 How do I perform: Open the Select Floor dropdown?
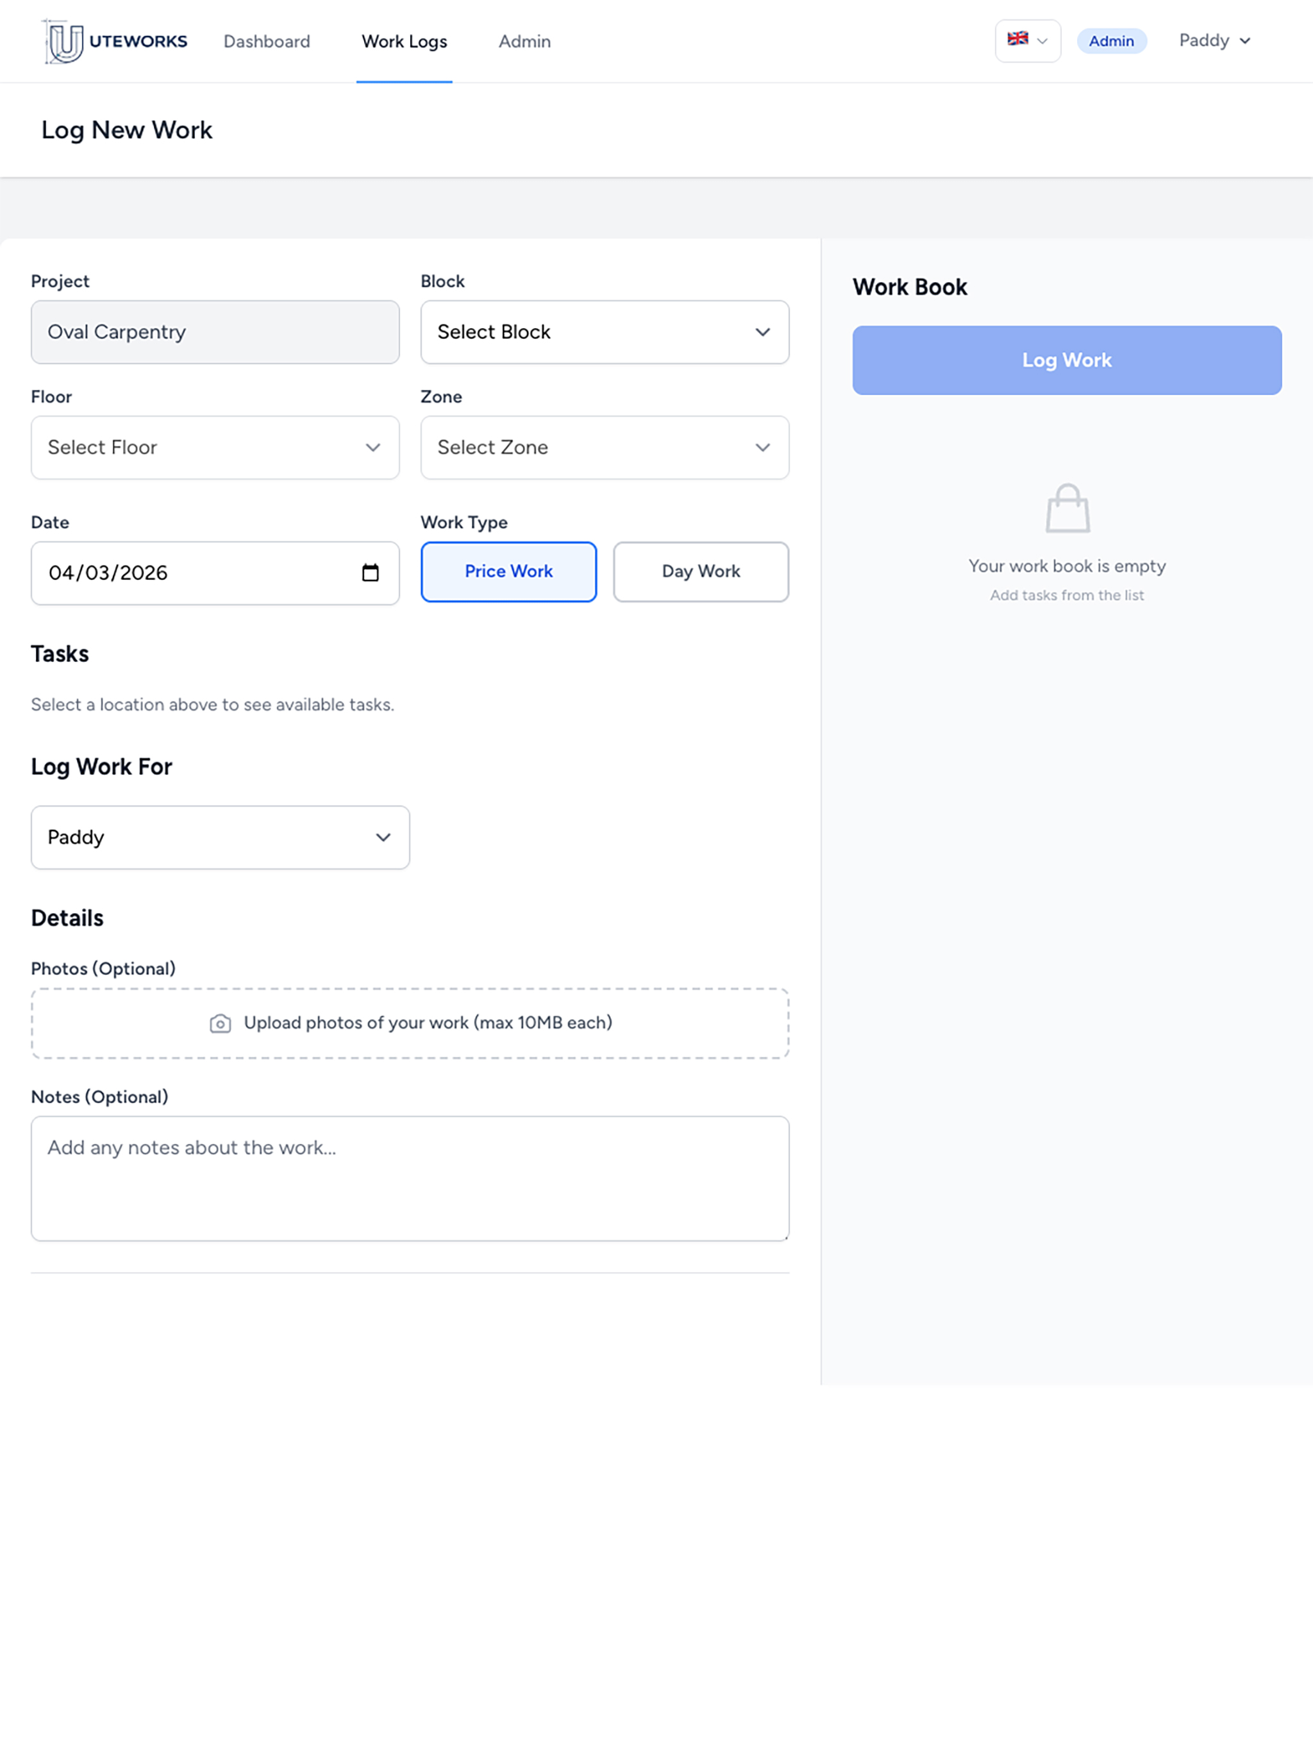coord(215,448)
